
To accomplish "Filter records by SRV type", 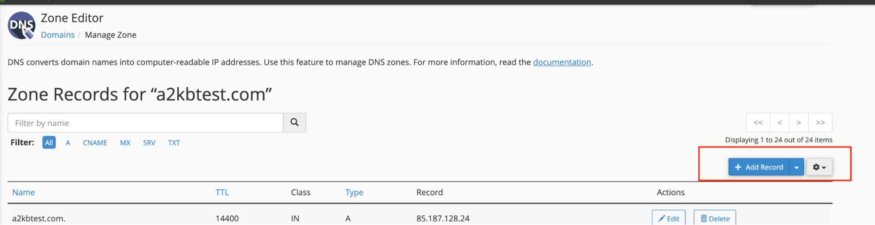I will tap(149, 143).
